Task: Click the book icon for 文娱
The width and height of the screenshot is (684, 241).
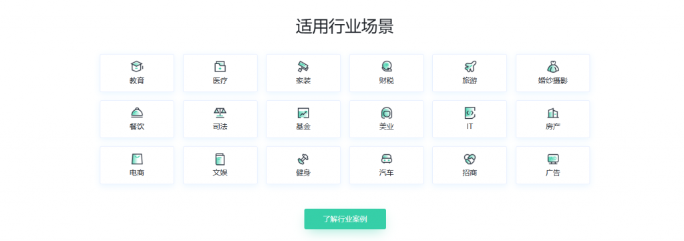Action: (220, 159)
